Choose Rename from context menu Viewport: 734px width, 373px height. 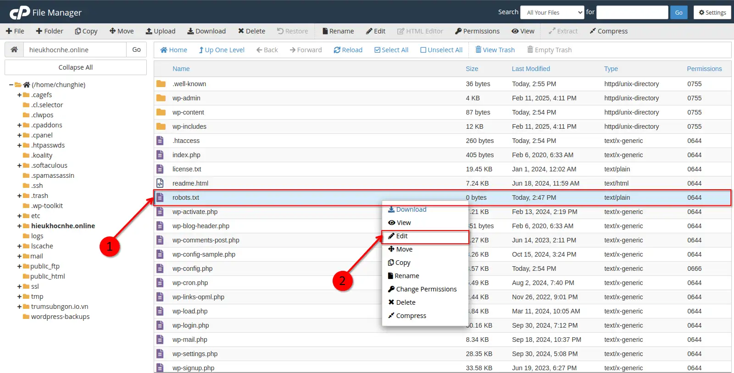coord(403,276)
